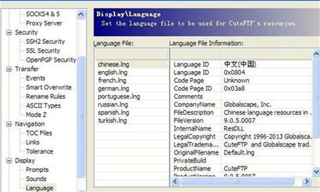Collapse the Navigation tree node
The width and height of the screenshot is (320, 192).
(9, 124)
